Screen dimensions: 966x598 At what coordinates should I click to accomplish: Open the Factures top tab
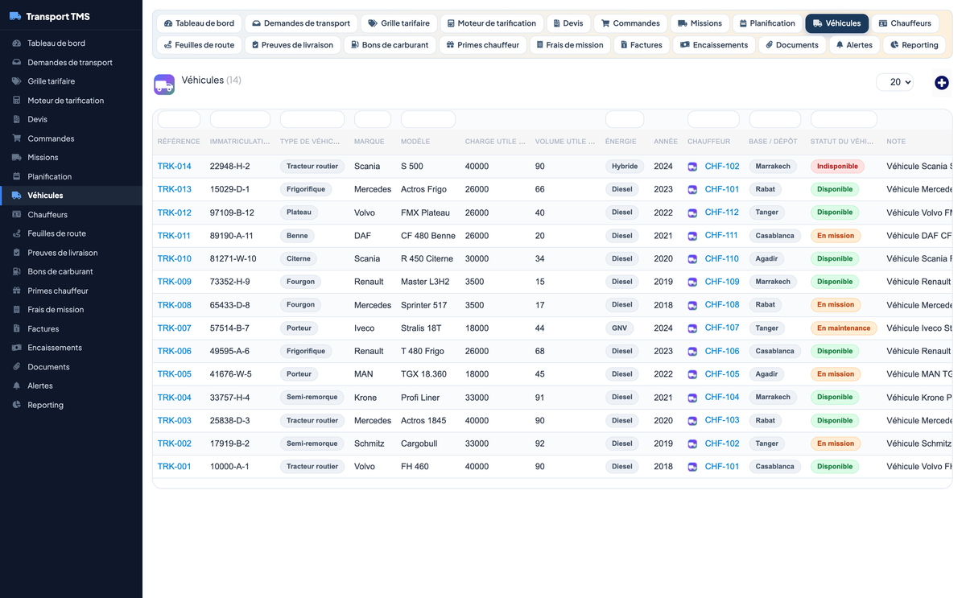[x=641, y=45]
